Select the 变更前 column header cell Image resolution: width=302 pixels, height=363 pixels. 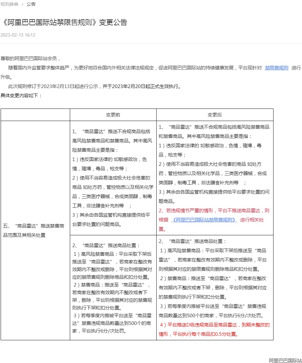pos(113,115)
